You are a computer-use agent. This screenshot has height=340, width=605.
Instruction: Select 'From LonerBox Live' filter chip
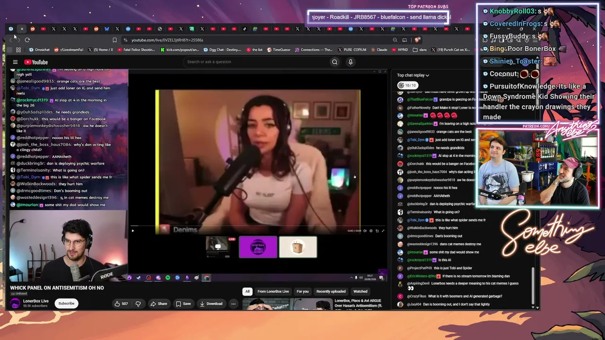pyautogui.click(x=273, y=291)
